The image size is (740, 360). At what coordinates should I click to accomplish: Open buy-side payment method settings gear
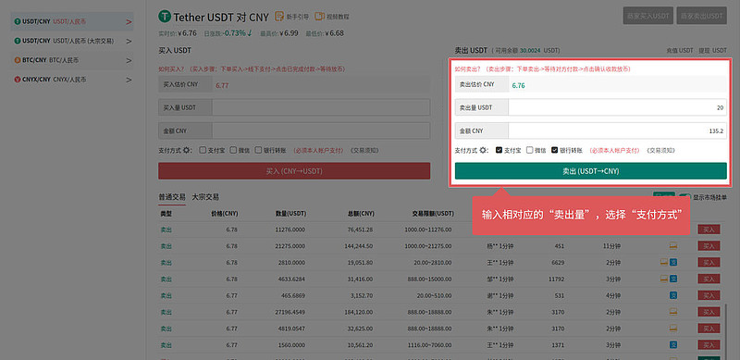coord(187,151)
